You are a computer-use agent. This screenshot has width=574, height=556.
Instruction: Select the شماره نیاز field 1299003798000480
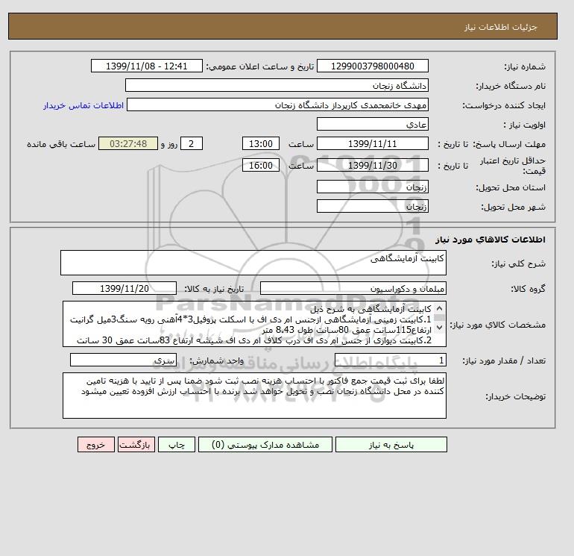pos(372,66)
